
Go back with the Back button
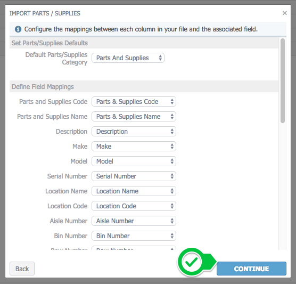pyautogui.click(x=22, y=269)
